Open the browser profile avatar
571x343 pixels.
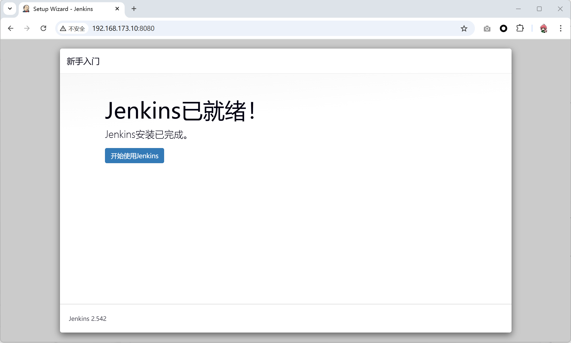544,28
